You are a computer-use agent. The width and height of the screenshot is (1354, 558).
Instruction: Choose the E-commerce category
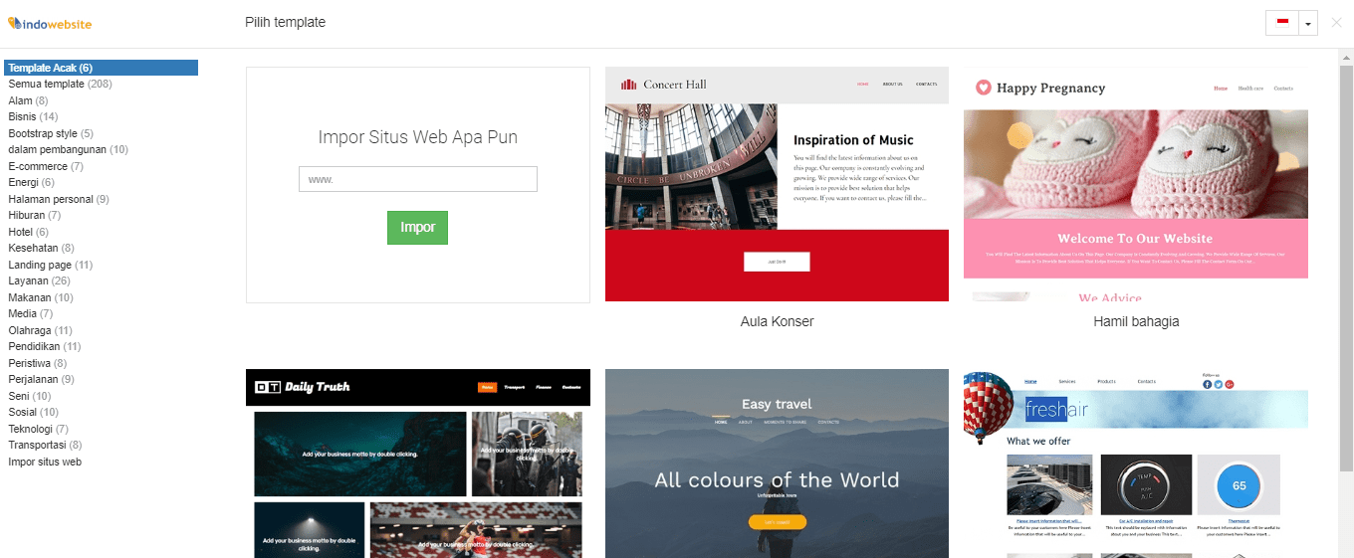click(46, 166)
